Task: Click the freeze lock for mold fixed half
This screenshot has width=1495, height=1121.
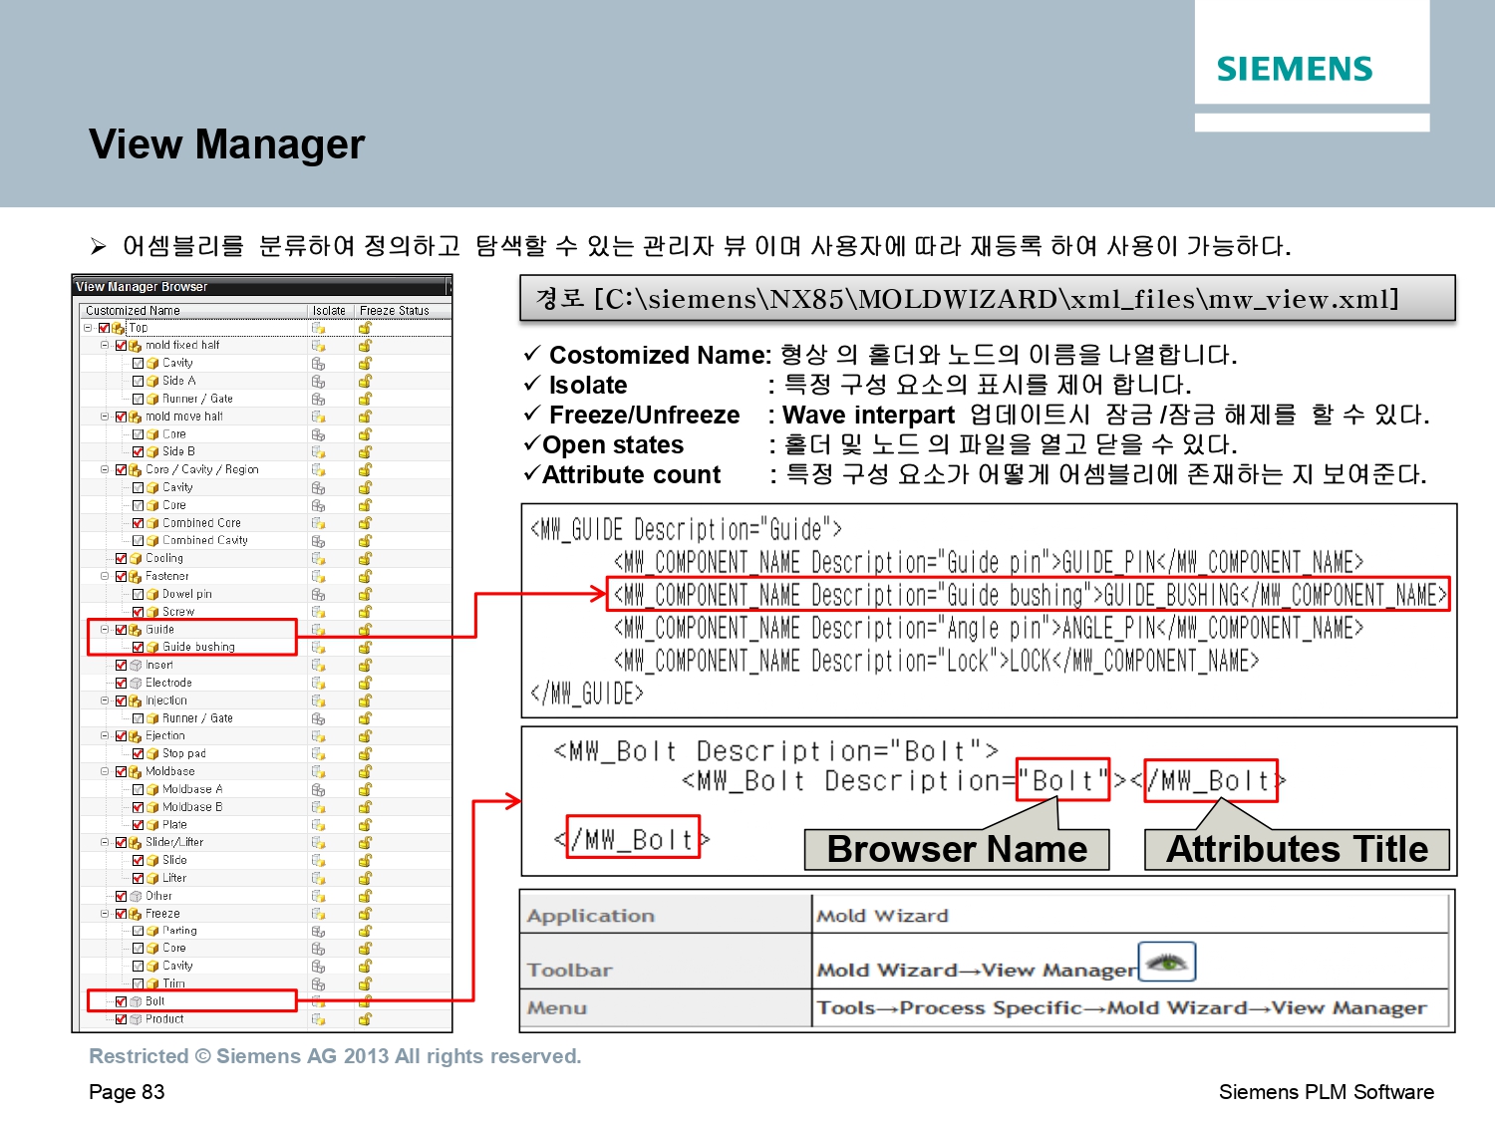Action: [x=365, y=346]
